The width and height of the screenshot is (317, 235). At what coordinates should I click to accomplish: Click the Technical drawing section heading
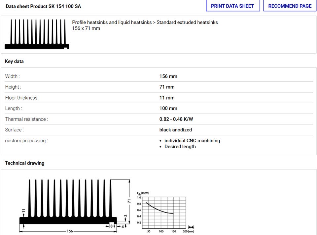tap(24, 163)
